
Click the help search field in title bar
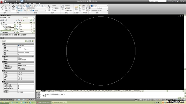point(158,1)
